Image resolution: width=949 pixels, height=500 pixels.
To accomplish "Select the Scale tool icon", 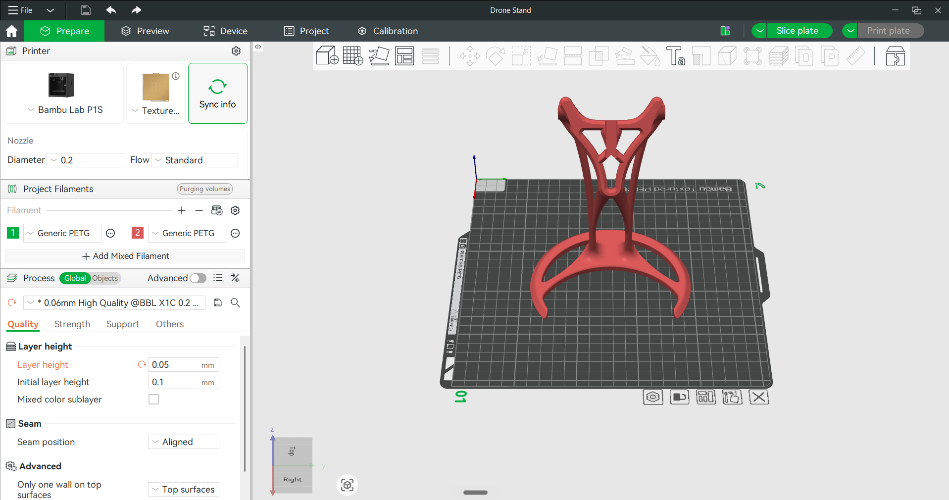I will (x=521, y=56).
